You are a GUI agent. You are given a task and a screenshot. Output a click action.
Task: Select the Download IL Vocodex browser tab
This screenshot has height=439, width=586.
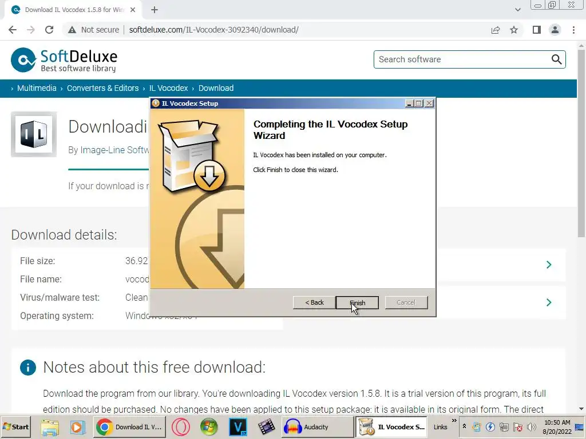click(x=73, y=10)
